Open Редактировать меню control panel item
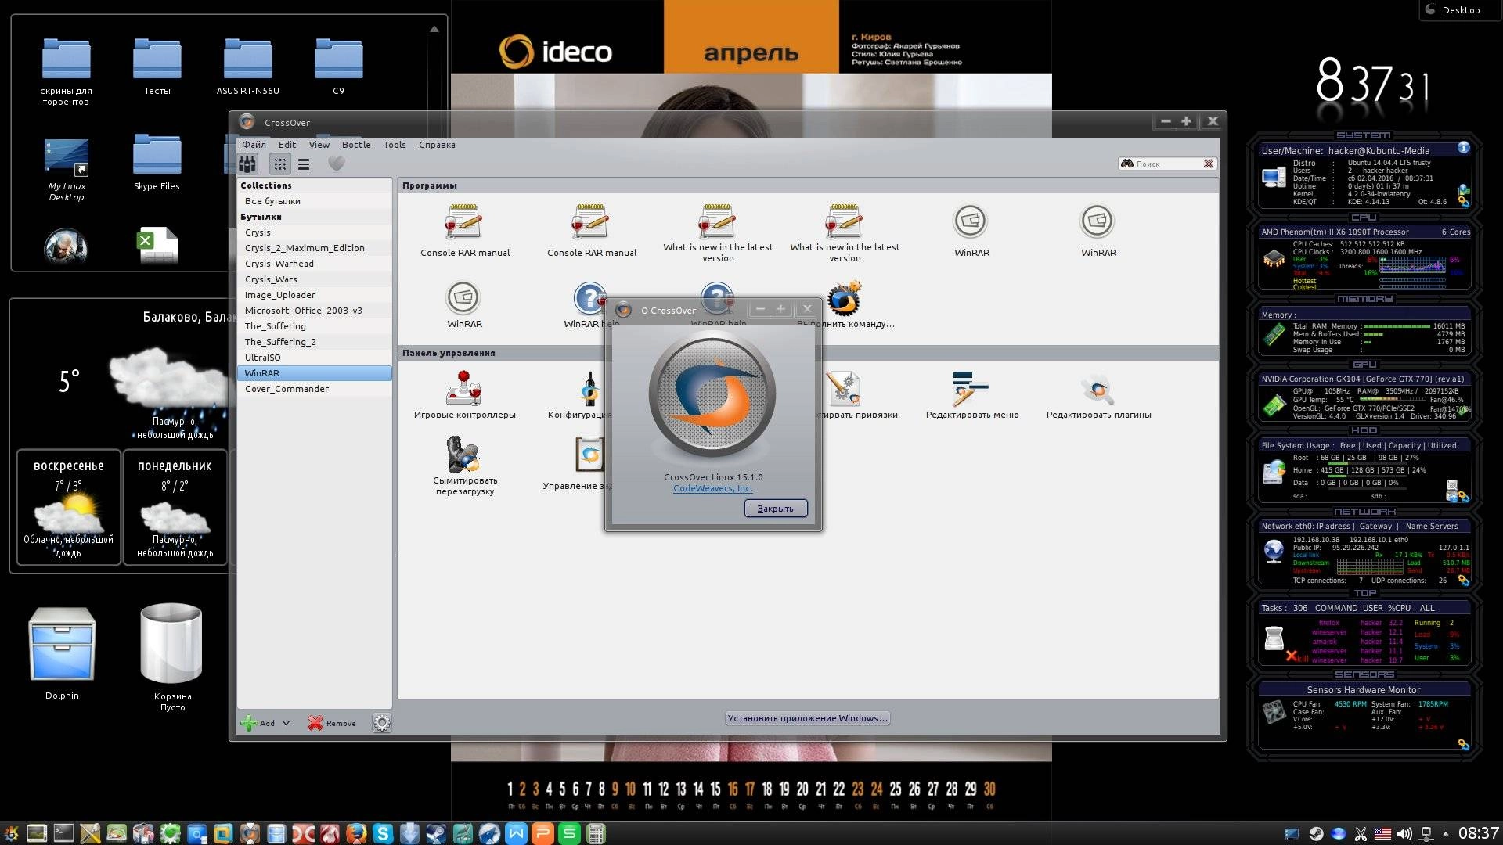 [x=971, y=394]
